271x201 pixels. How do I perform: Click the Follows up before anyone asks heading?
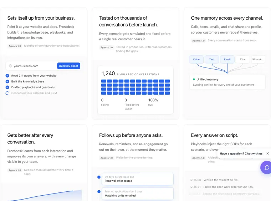[x=131, y=135]
